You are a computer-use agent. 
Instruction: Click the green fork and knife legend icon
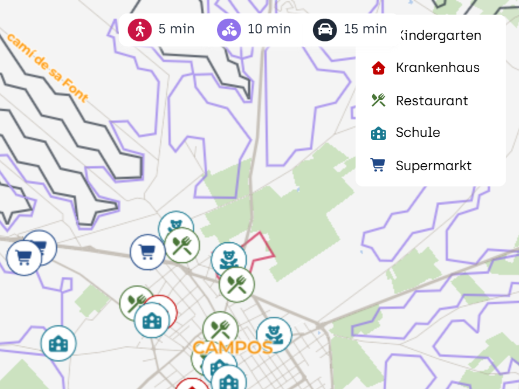[379, 100]
